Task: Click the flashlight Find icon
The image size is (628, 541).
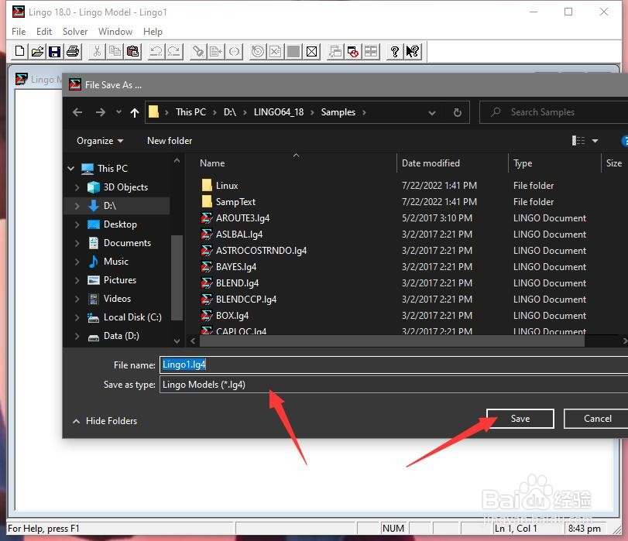Action: click(x=198, y=51)
